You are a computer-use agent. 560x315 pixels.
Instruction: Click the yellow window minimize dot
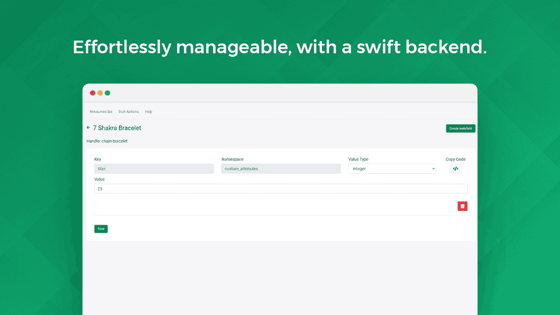tap(100, 93)
